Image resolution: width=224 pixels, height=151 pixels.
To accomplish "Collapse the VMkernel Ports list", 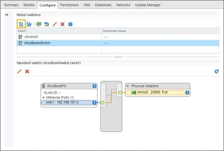I will 44,98.
